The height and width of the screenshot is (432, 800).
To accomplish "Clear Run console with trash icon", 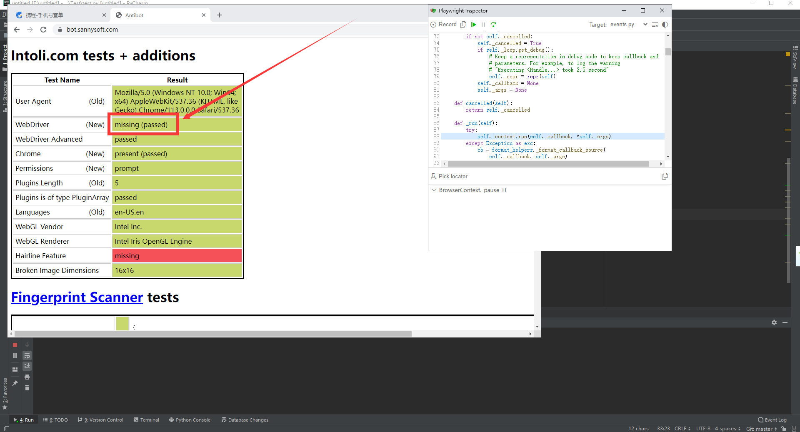I will point(27,388).
